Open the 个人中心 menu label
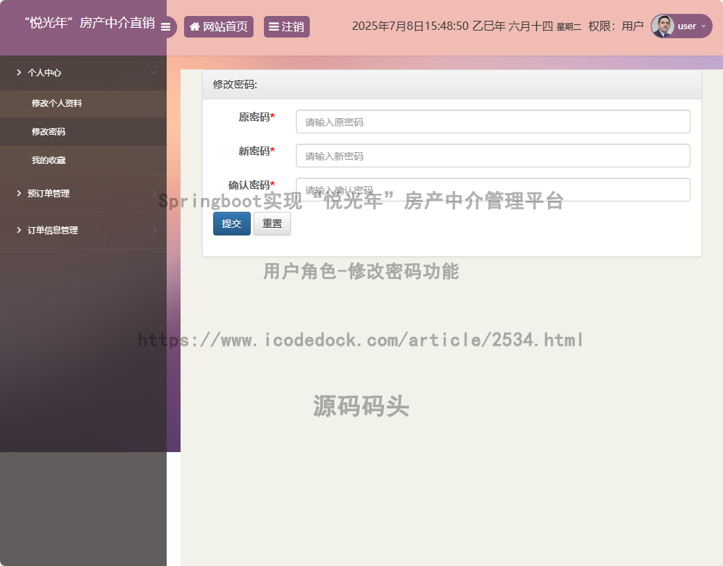This screenshot has width=723, height=566. point(44,73)
